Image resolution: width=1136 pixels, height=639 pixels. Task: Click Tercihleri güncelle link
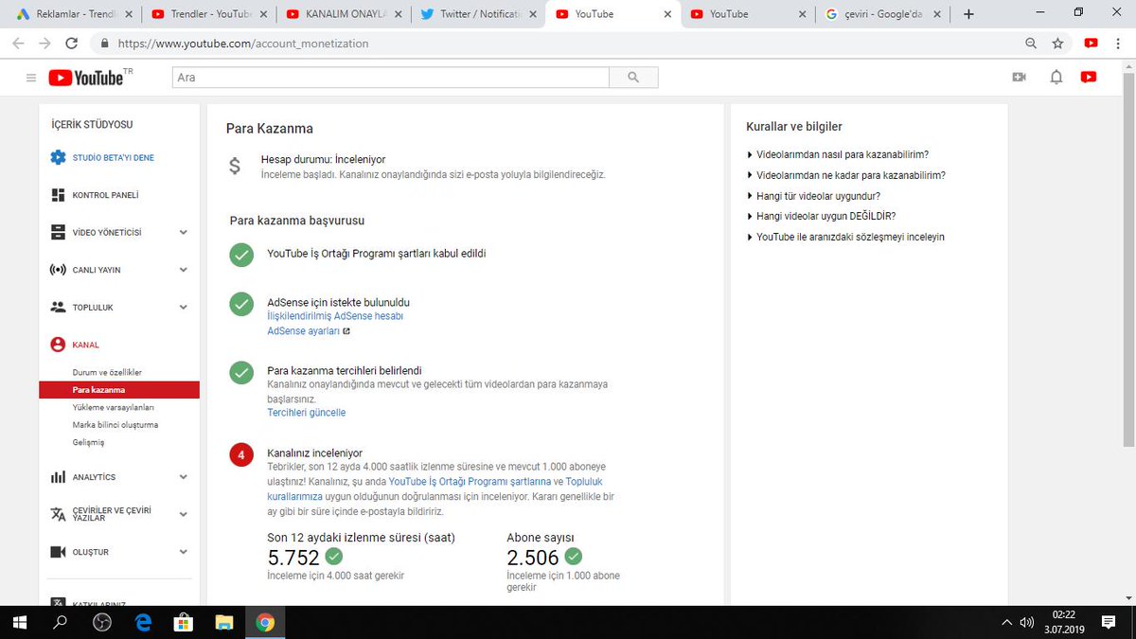[307, 413]
